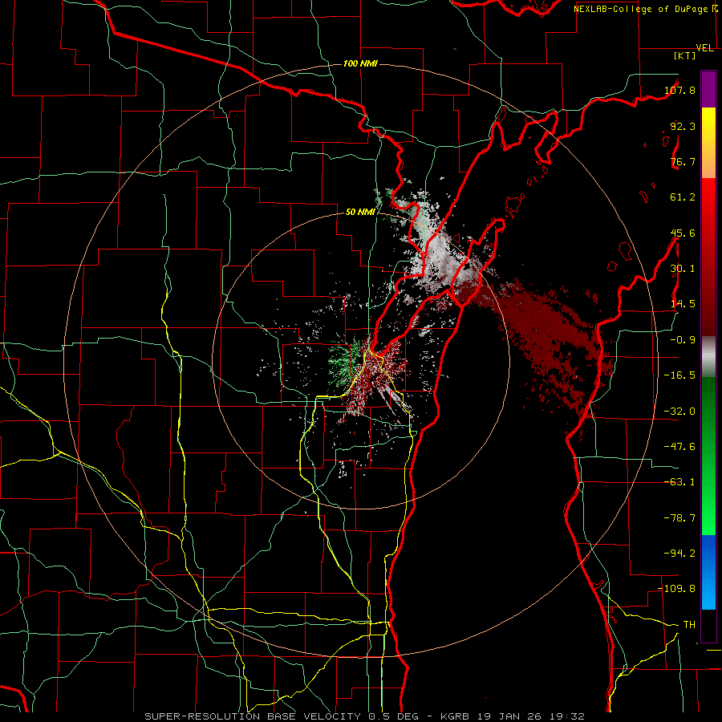The height and width of the screenshot is (722, 722).
Task: Click the [KT] units label
Action: (685, 55)
